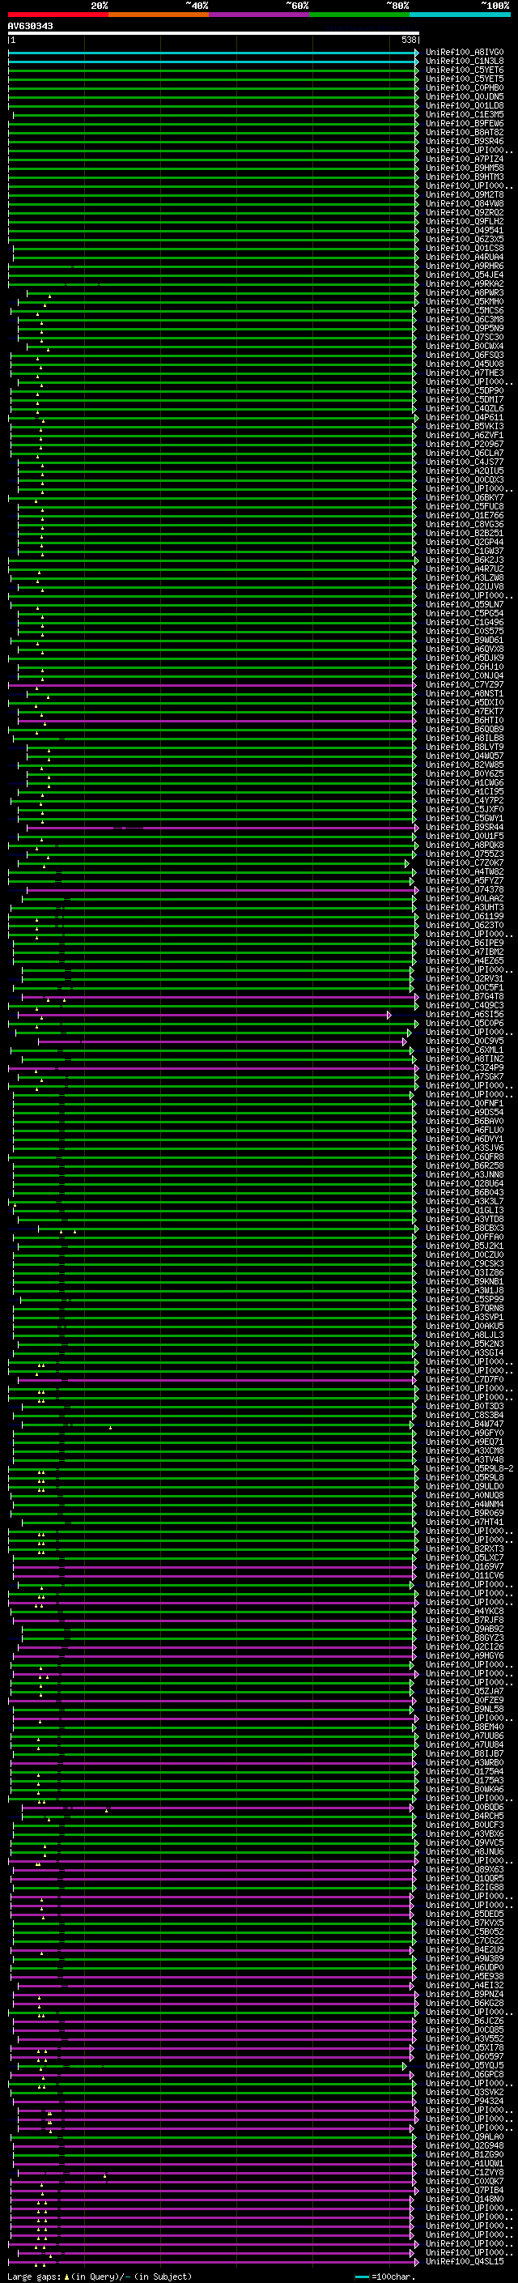This screenshot has height=2283, width=518.
Task: Select the UniRef100_Q6BKY7 label
Action: [x=465, y=498]
